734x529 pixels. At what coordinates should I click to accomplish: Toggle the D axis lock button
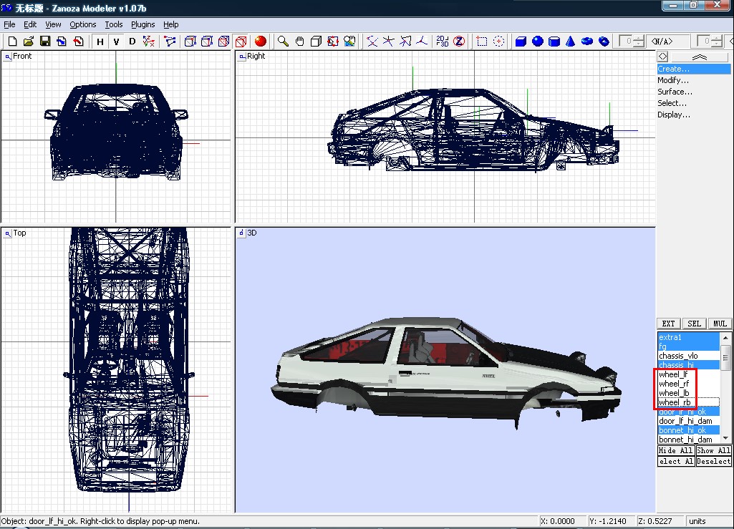coord(132,42)
